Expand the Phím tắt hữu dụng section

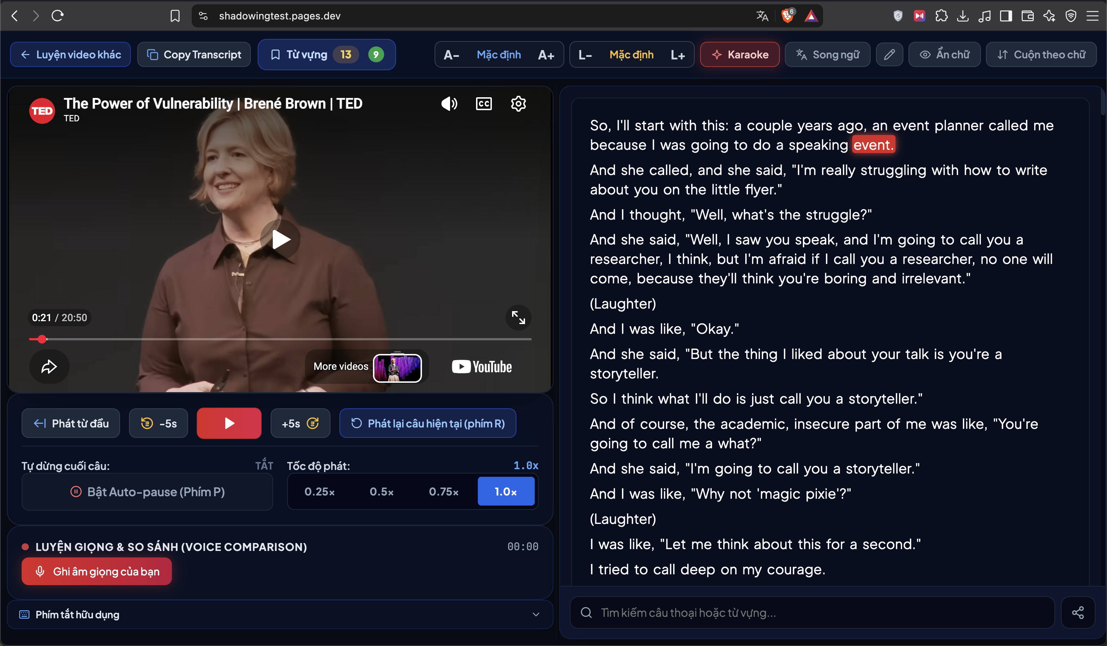(x=280, y=614)
